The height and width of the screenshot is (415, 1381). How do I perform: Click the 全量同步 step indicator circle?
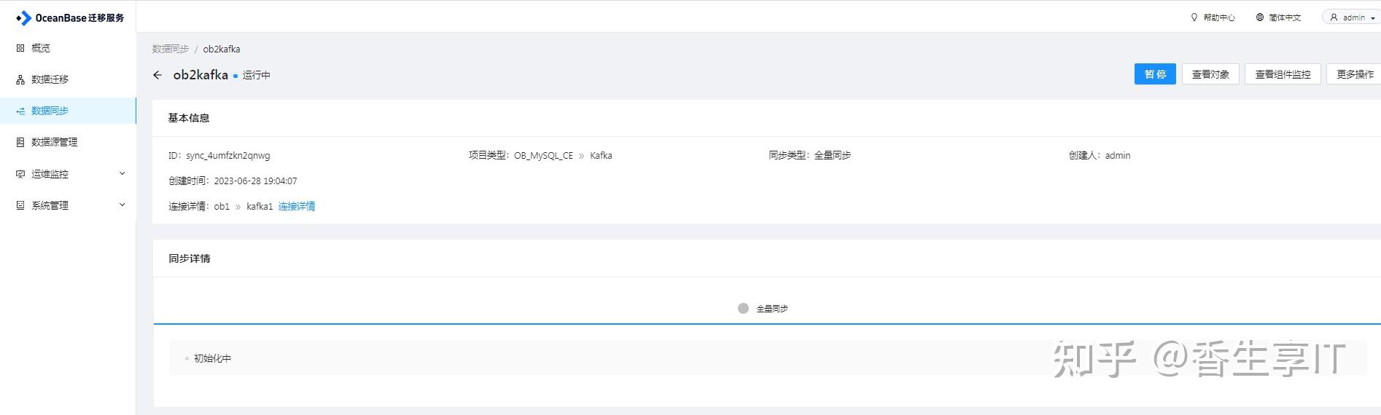click(743, 309)
